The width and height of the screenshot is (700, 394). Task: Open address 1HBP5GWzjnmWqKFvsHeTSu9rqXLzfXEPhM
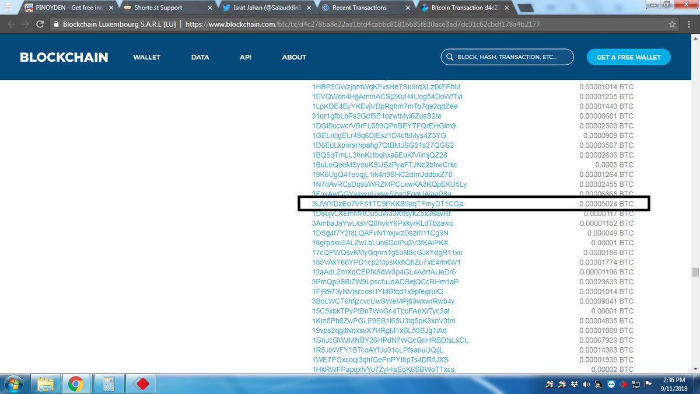click(386, 86)
